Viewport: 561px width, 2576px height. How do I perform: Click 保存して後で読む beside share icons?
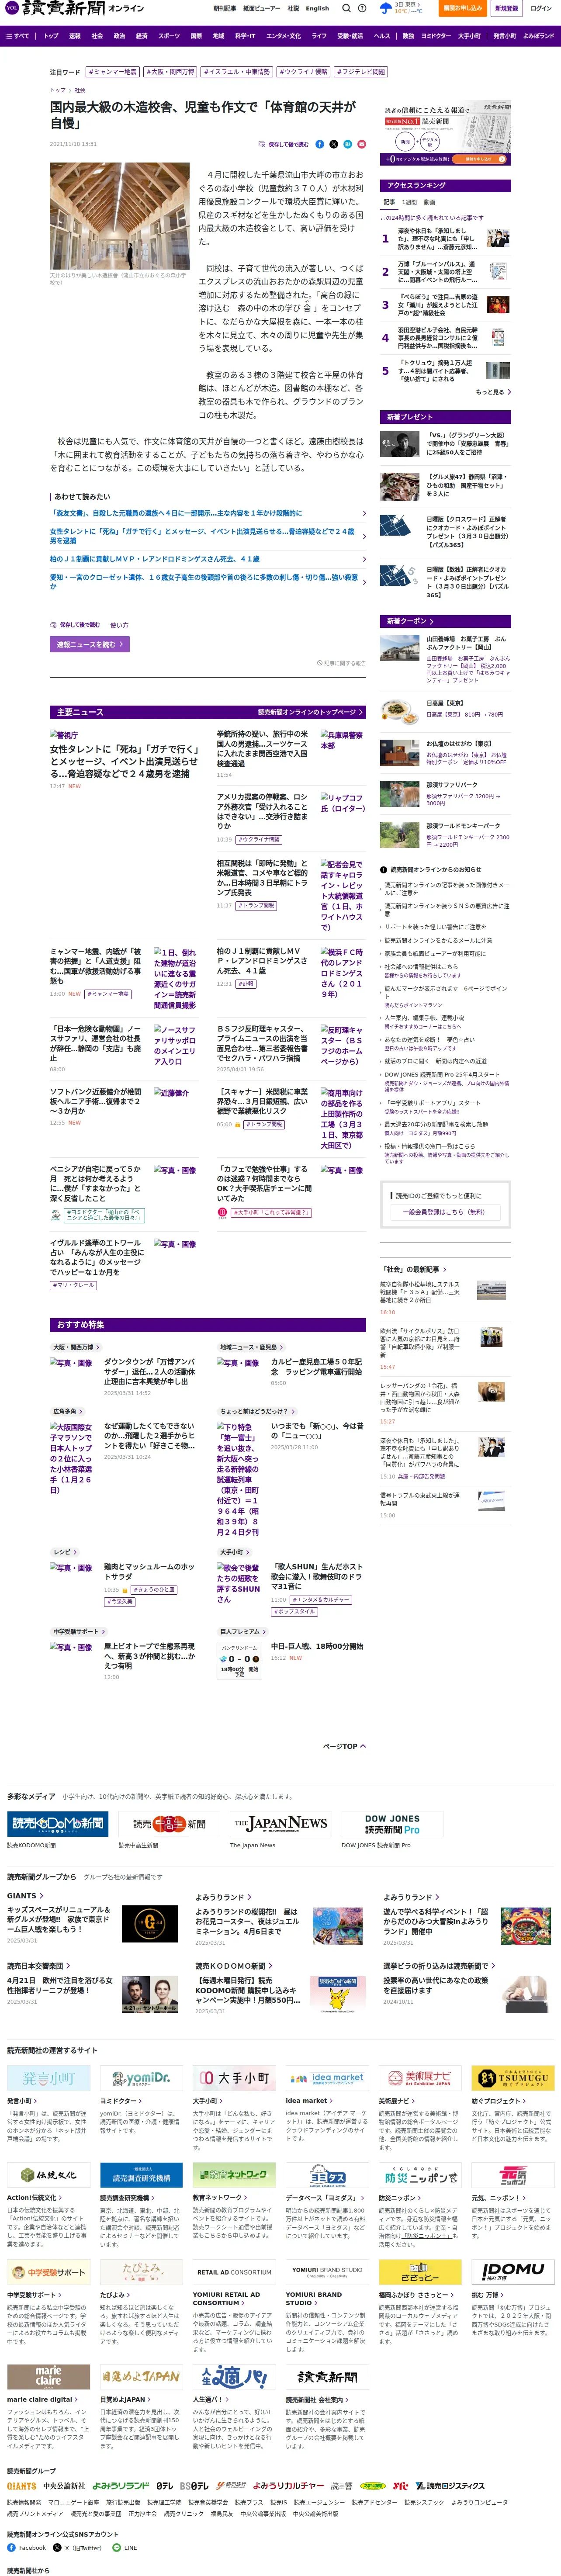pyautogui.click(x=284, y=144)
